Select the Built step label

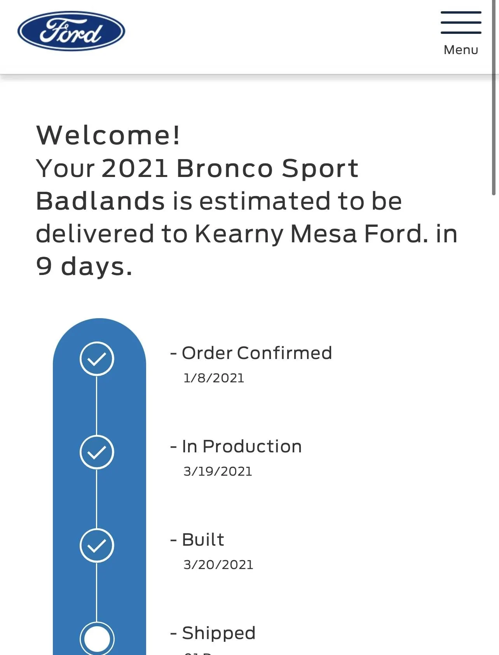click(203, 540)
